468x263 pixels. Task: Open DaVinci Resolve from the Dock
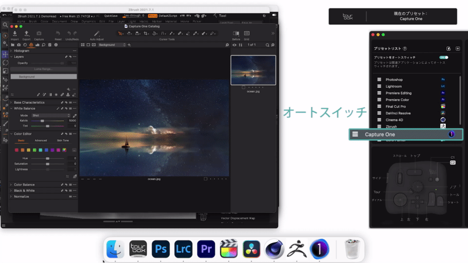click(x=252, y=249)
